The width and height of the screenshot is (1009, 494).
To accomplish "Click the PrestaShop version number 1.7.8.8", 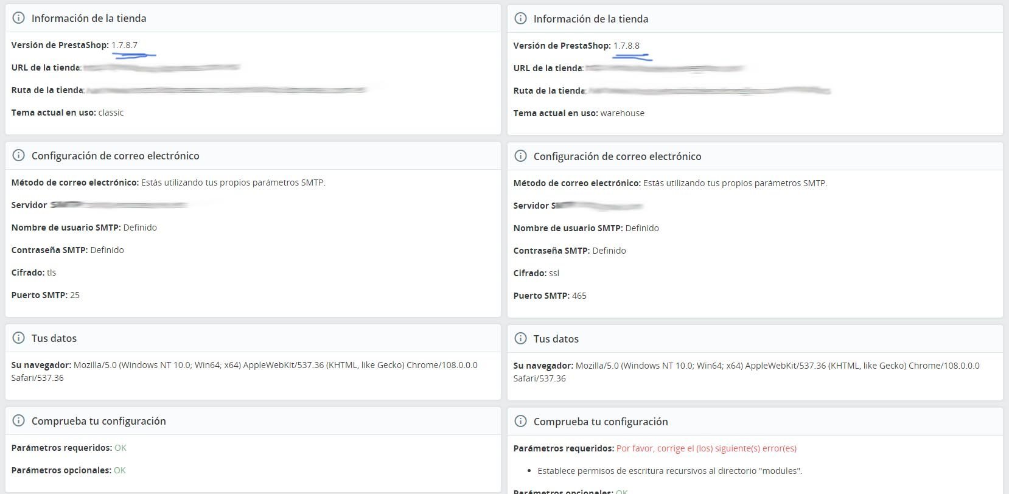I will click(626, 46).
